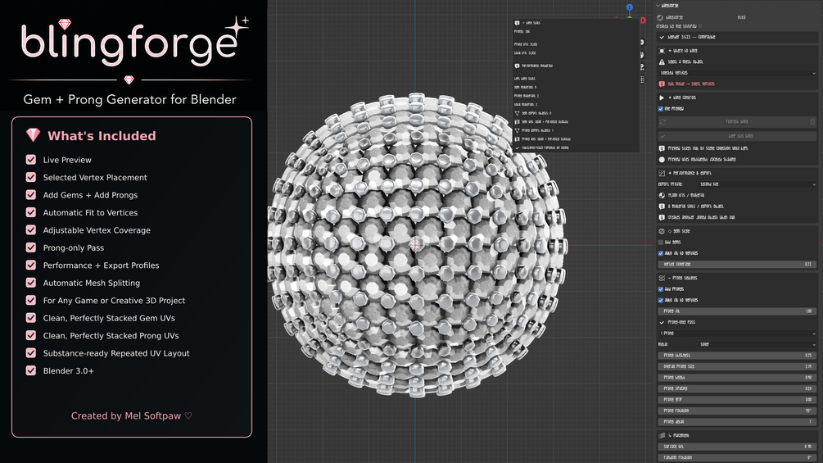Screen dimensions: 823x463
Task: Toggle the Prong-only Pass checkmark
Action: (x=662, y=322)
